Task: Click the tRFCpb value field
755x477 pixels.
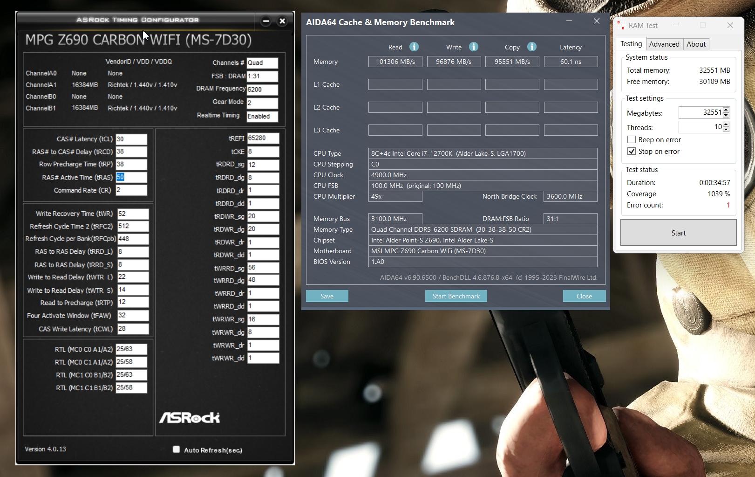Action: 133,239
